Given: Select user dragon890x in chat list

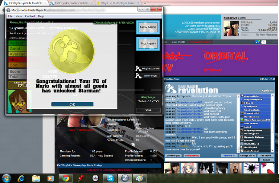Looking at the screenshot, I should (255, 96).
